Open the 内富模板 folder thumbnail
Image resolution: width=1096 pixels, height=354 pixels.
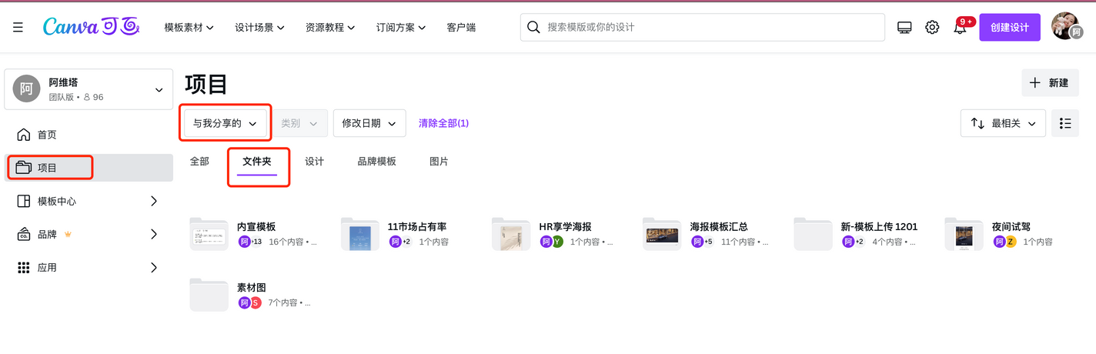click(x=209, y=233)
